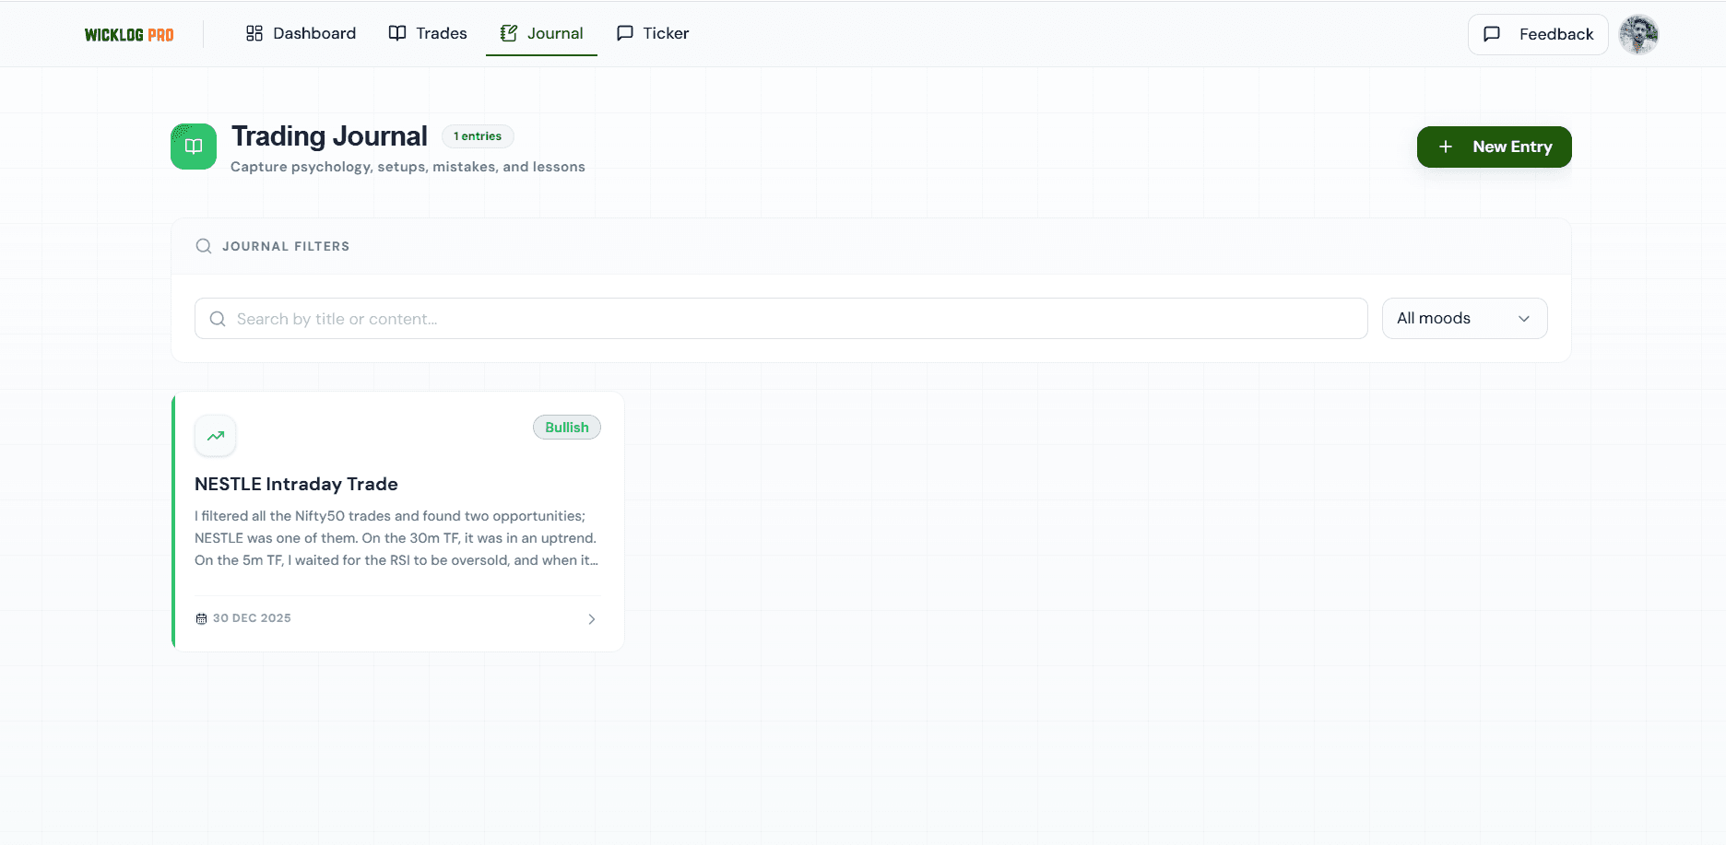Open the entry using the chevron arrow
The image size is (1726, 845).
pyautogui.click(x=592, y=619)
